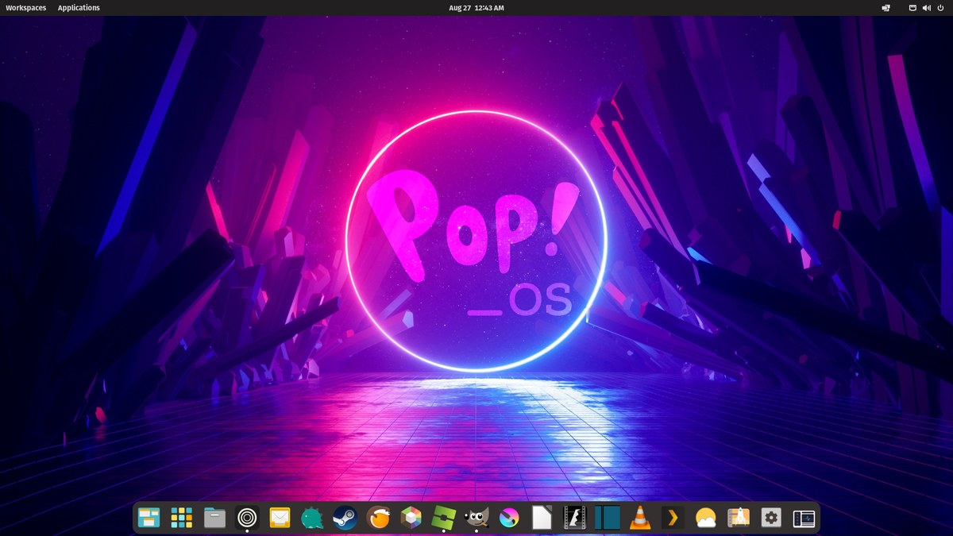
Task: Open the system monitor icon in dock
Action: click(x=804, y=519)
